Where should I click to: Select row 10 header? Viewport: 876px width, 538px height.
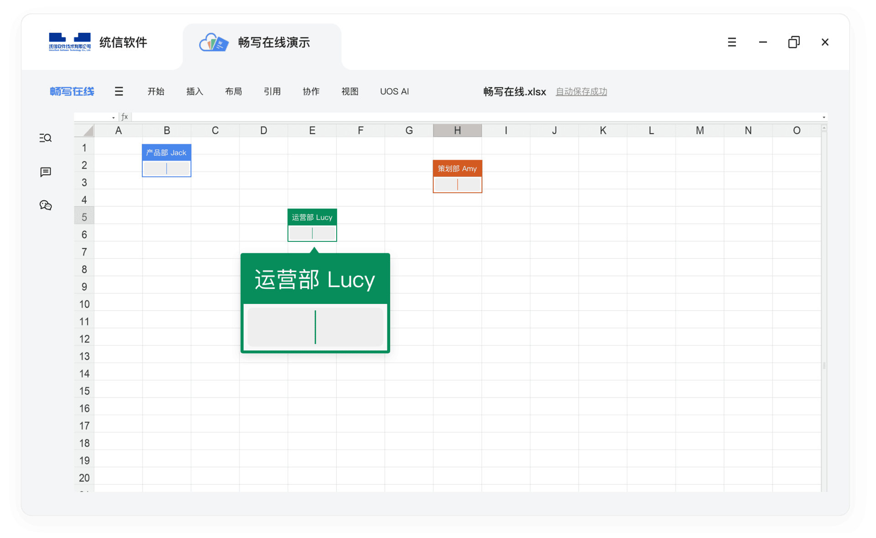(x=84, y=304)
